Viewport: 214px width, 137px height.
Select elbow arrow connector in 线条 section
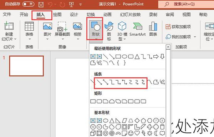(118, 82)
